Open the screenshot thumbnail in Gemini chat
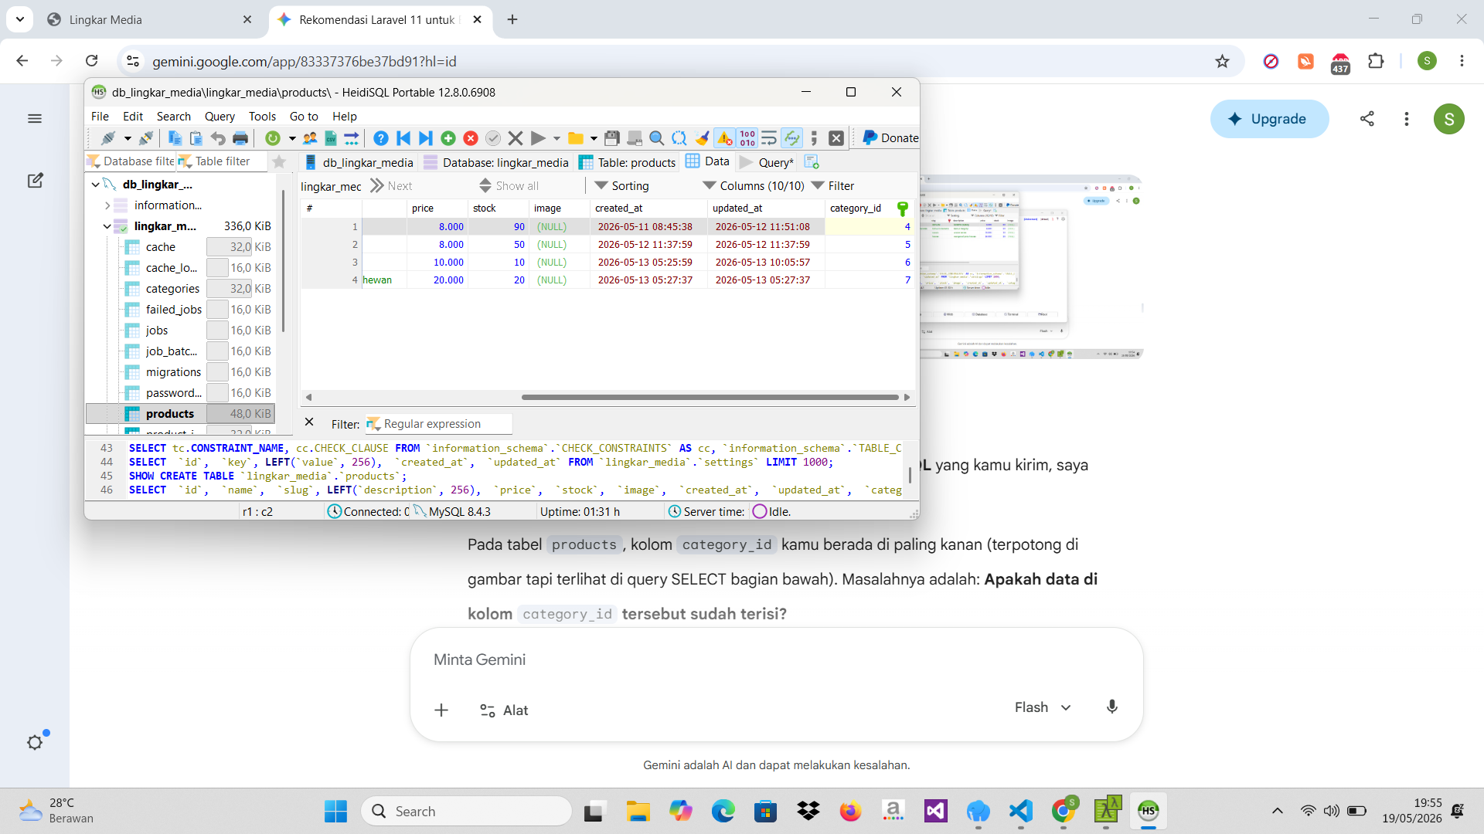Viewport: 1484px width, 834px height. 1031,268
